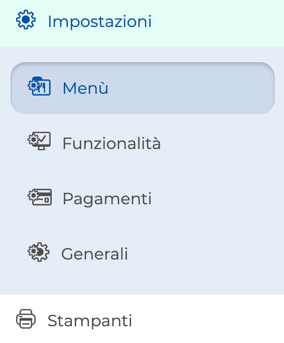
Task: Select the Funzionalità submenu row
Action: click(x=143, y=143)
